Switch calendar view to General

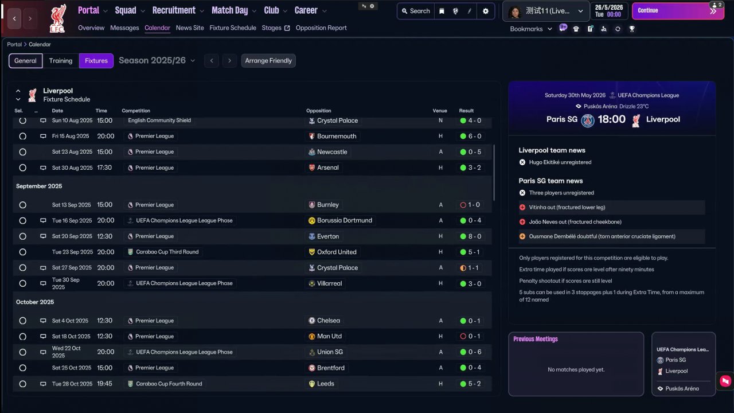(25, 61)
